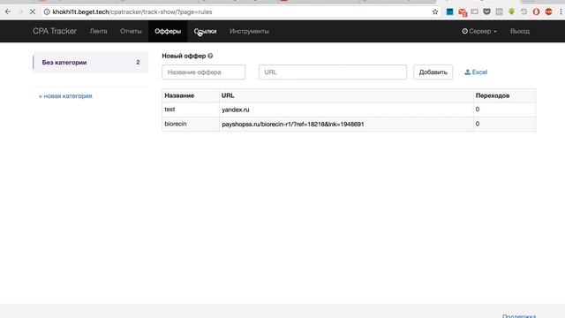Add a category with + новая категория
Screen dimensions: 565x318
65,96
